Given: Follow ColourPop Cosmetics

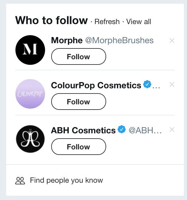Looking at the screenshot, I should 78,102.
